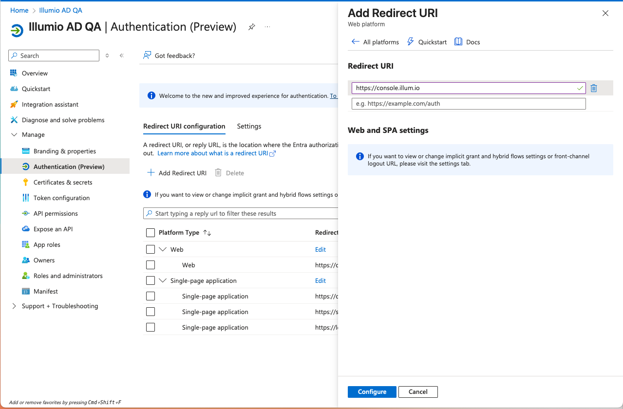Open Learn more about redirect URI link

coord(217,153)
